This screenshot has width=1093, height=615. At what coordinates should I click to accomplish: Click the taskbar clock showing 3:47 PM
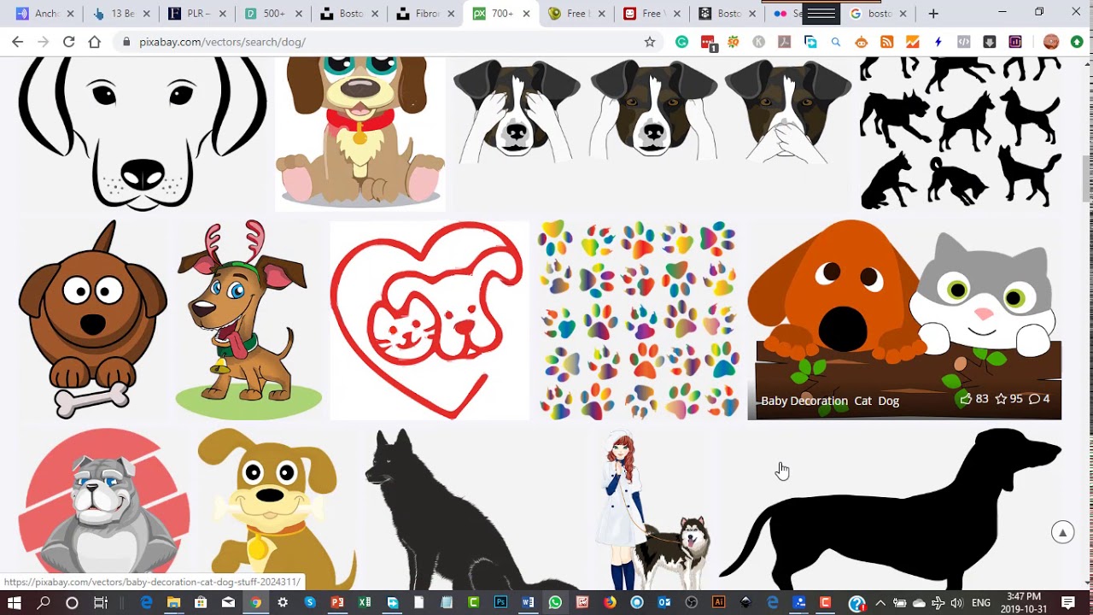click(x=1024, y=603)
